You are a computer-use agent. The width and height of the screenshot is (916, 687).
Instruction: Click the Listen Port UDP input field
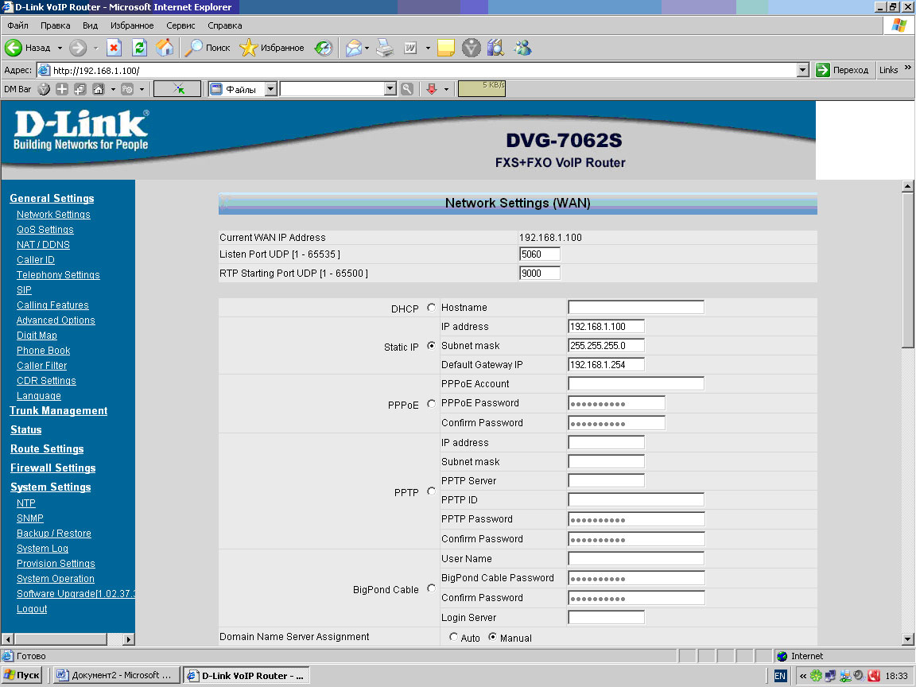[540, 254]
